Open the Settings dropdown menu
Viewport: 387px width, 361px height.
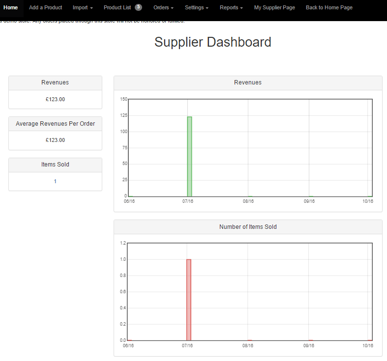(x=196, y=8)
